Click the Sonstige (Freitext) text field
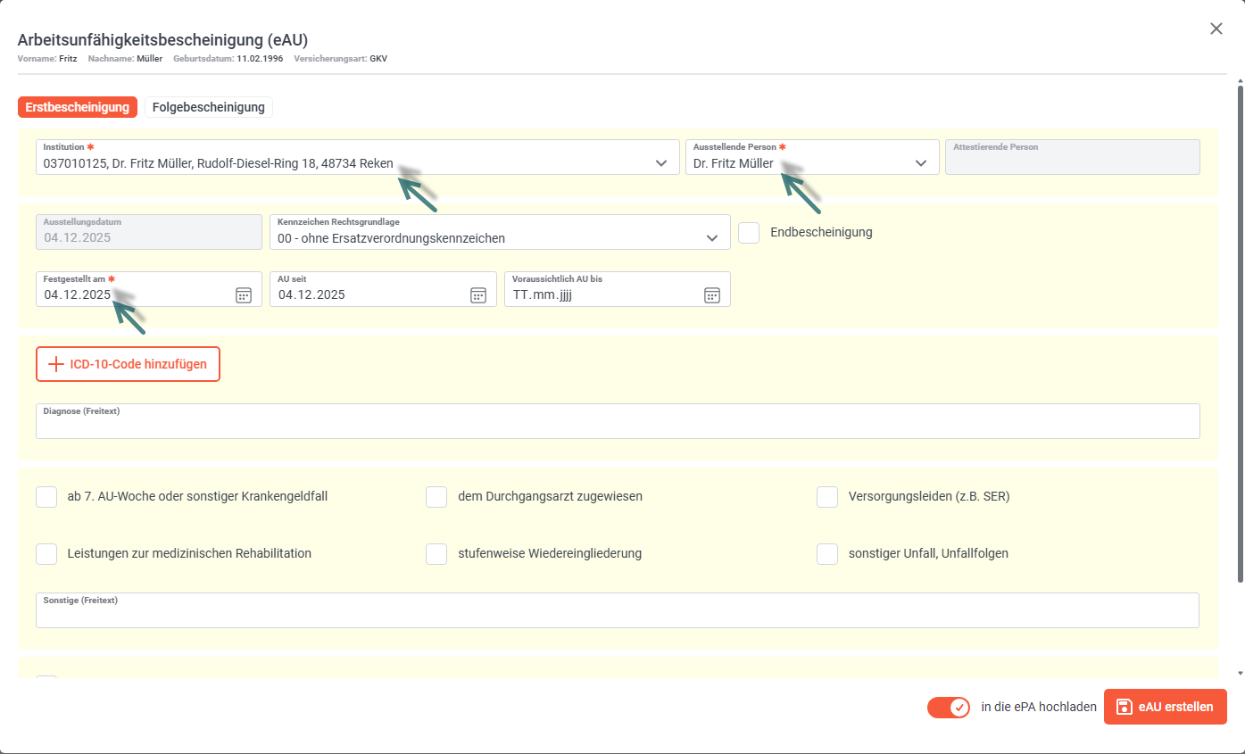Screen dimensions: 1245x754 (618, 616)
